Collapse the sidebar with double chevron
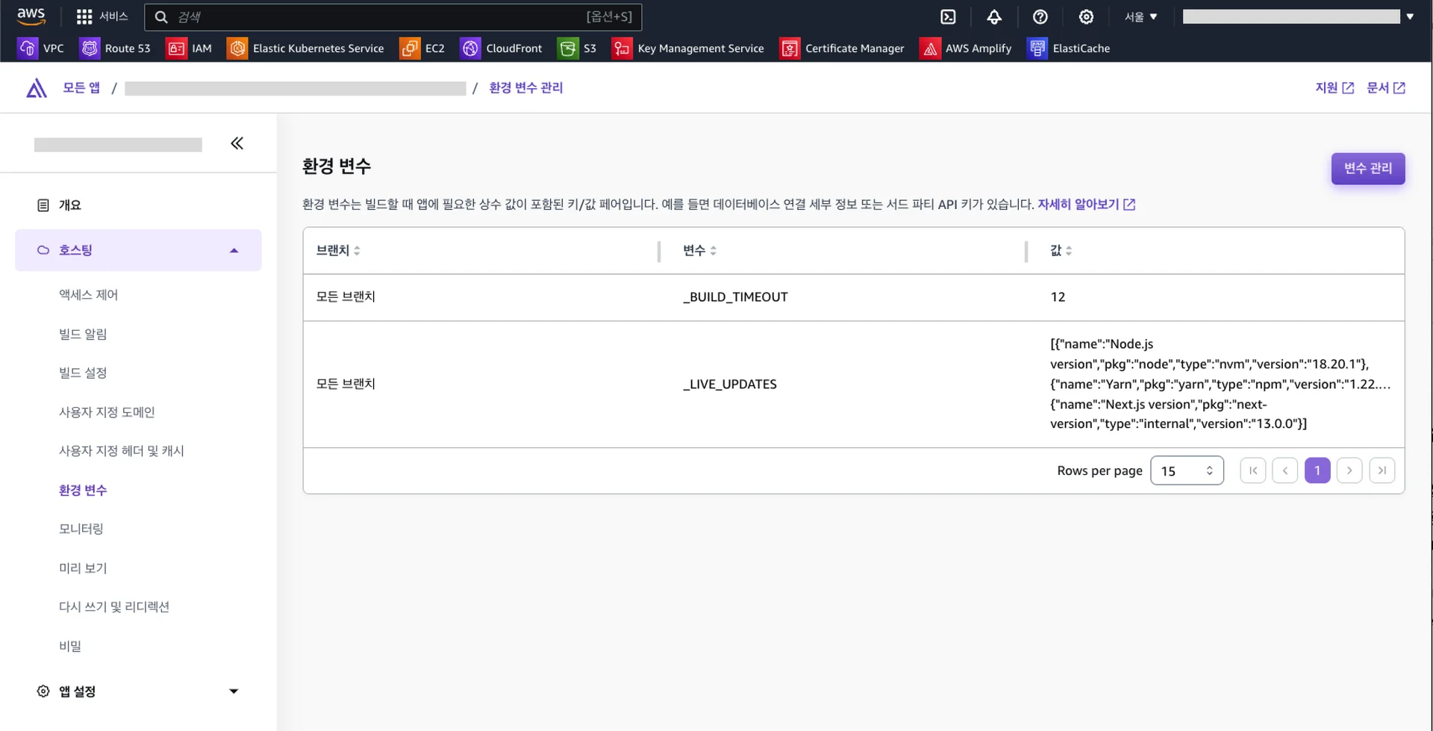Viewport: 1433px width, 731px height. coord(237,143)
